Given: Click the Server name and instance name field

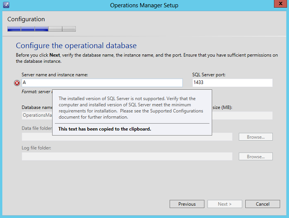Looking at the screenshot, I should [x=102, y=83].
